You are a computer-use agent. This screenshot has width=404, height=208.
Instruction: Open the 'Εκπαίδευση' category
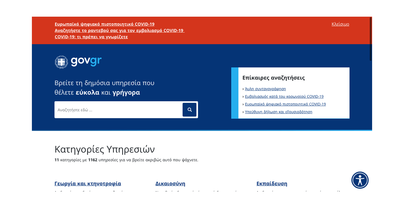click(272, 183)
